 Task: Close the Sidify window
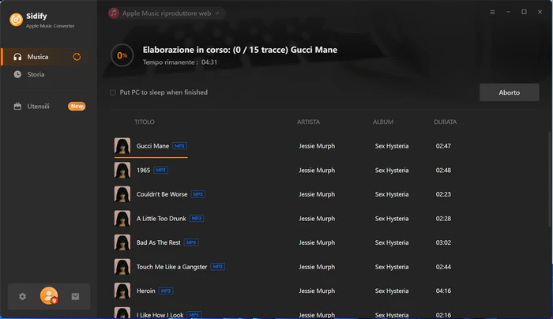[540, 12]
